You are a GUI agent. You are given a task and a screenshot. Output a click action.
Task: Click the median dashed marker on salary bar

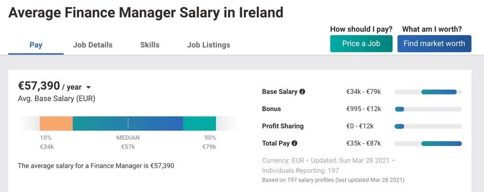pyautogui.click(x=128, y=124)
